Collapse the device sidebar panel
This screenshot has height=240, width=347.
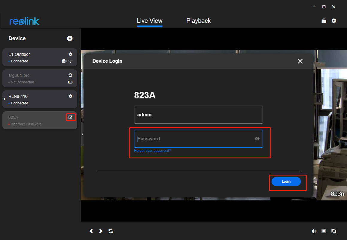82,134
